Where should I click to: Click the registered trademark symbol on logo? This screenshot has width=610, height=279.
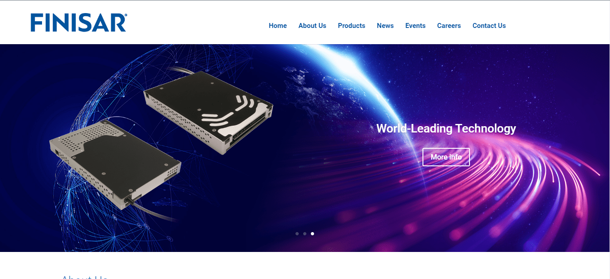[127, 16]
